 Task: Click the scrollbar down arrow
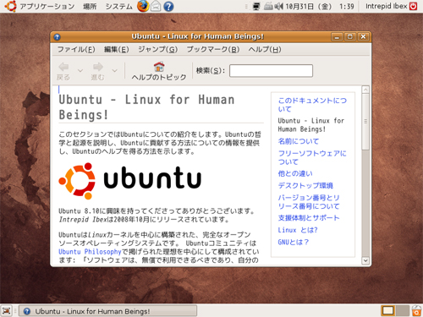tap(365, 260)
